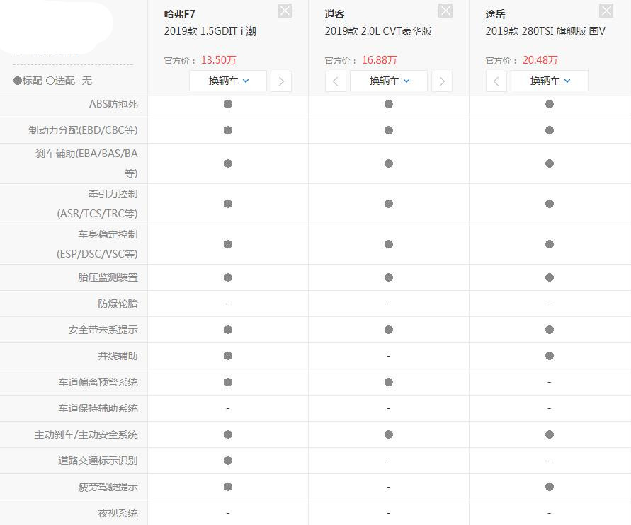Select 并线辅助 row label
This screenshot has height=525, width=631.
118,356
